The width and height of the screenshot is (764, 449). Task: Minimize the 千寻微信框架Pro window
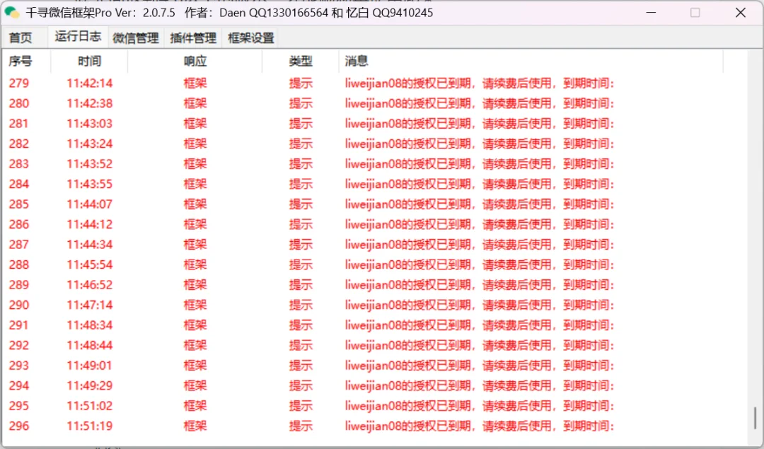pyautogui.click(x=651, y=13)
